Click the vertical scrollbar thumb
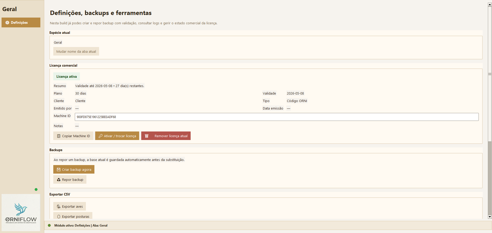Image resolution: width=492 pixels, height=233 pixels. pos(490,74)
